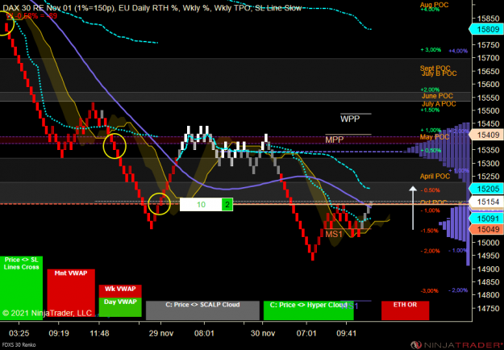
Task: Click the 'FDXS 30 Renko' instrument label
Action: (19, 345)
